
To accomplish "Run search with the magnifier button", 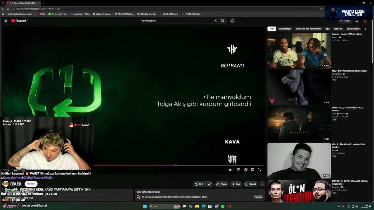I will pos(222,21).
